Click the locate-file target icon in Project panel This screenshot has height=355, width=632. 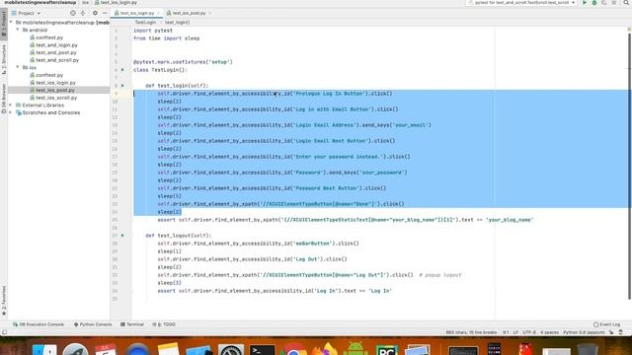tap(72, 13)
